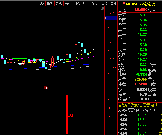Screen dimensions: 162x135
Task: Click the R badge beside stock code 601058
Action: click(x=124, y=3)
